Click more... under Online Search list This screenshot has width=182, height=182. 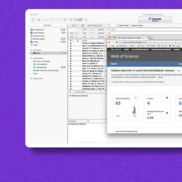35,73
